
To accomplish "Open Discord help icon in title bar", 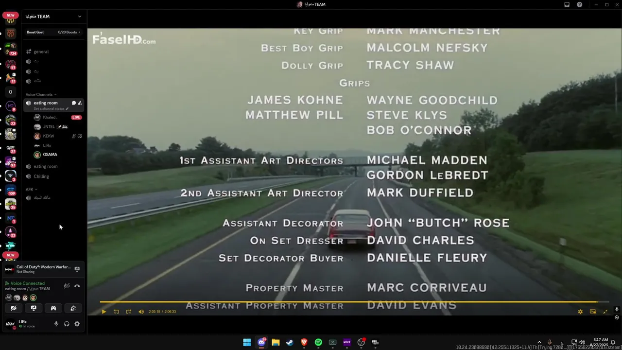I will pos(579,4).
